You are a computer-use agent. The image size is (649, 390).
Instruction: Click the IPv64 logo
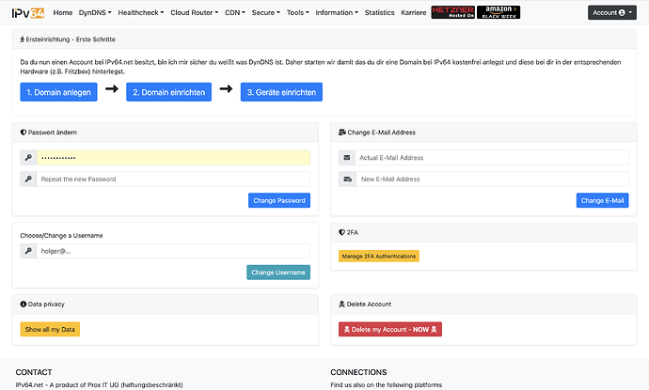click(x=28, y=12)
